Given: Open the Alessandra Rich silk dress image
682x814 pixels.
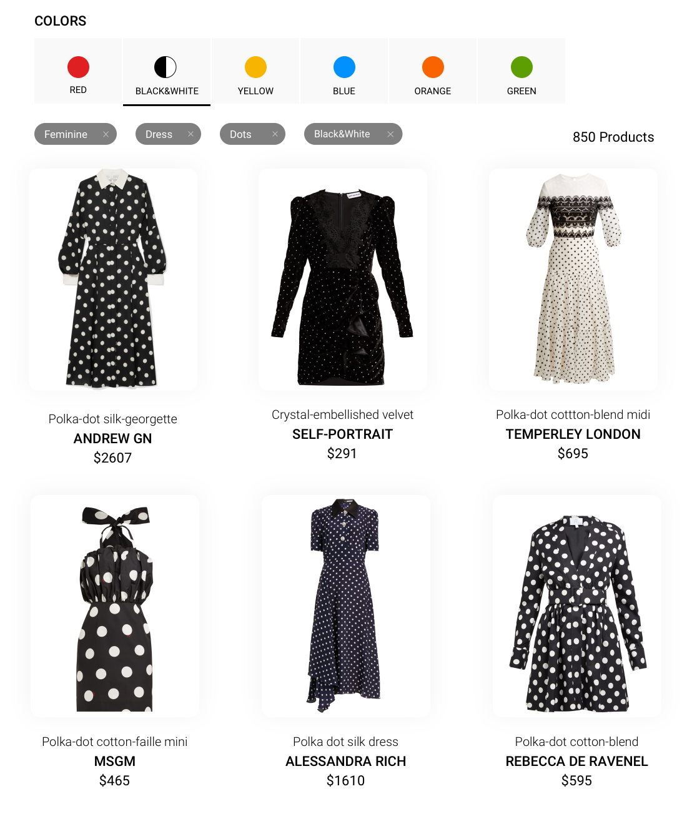Looking at the screenshot, I should point(346,606).
